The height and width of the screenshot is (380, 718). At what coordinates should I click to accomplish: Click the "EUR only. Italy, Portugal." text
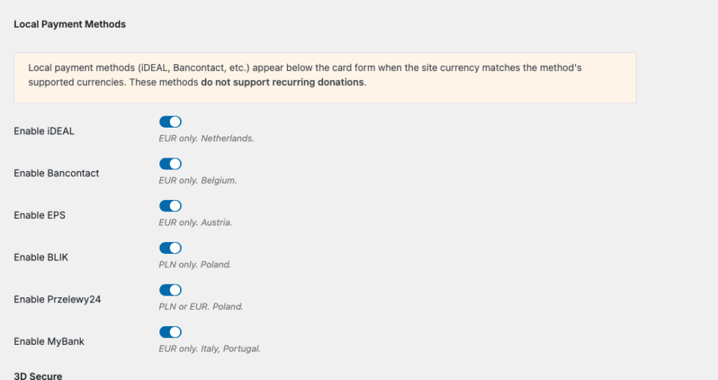[209, 349]
